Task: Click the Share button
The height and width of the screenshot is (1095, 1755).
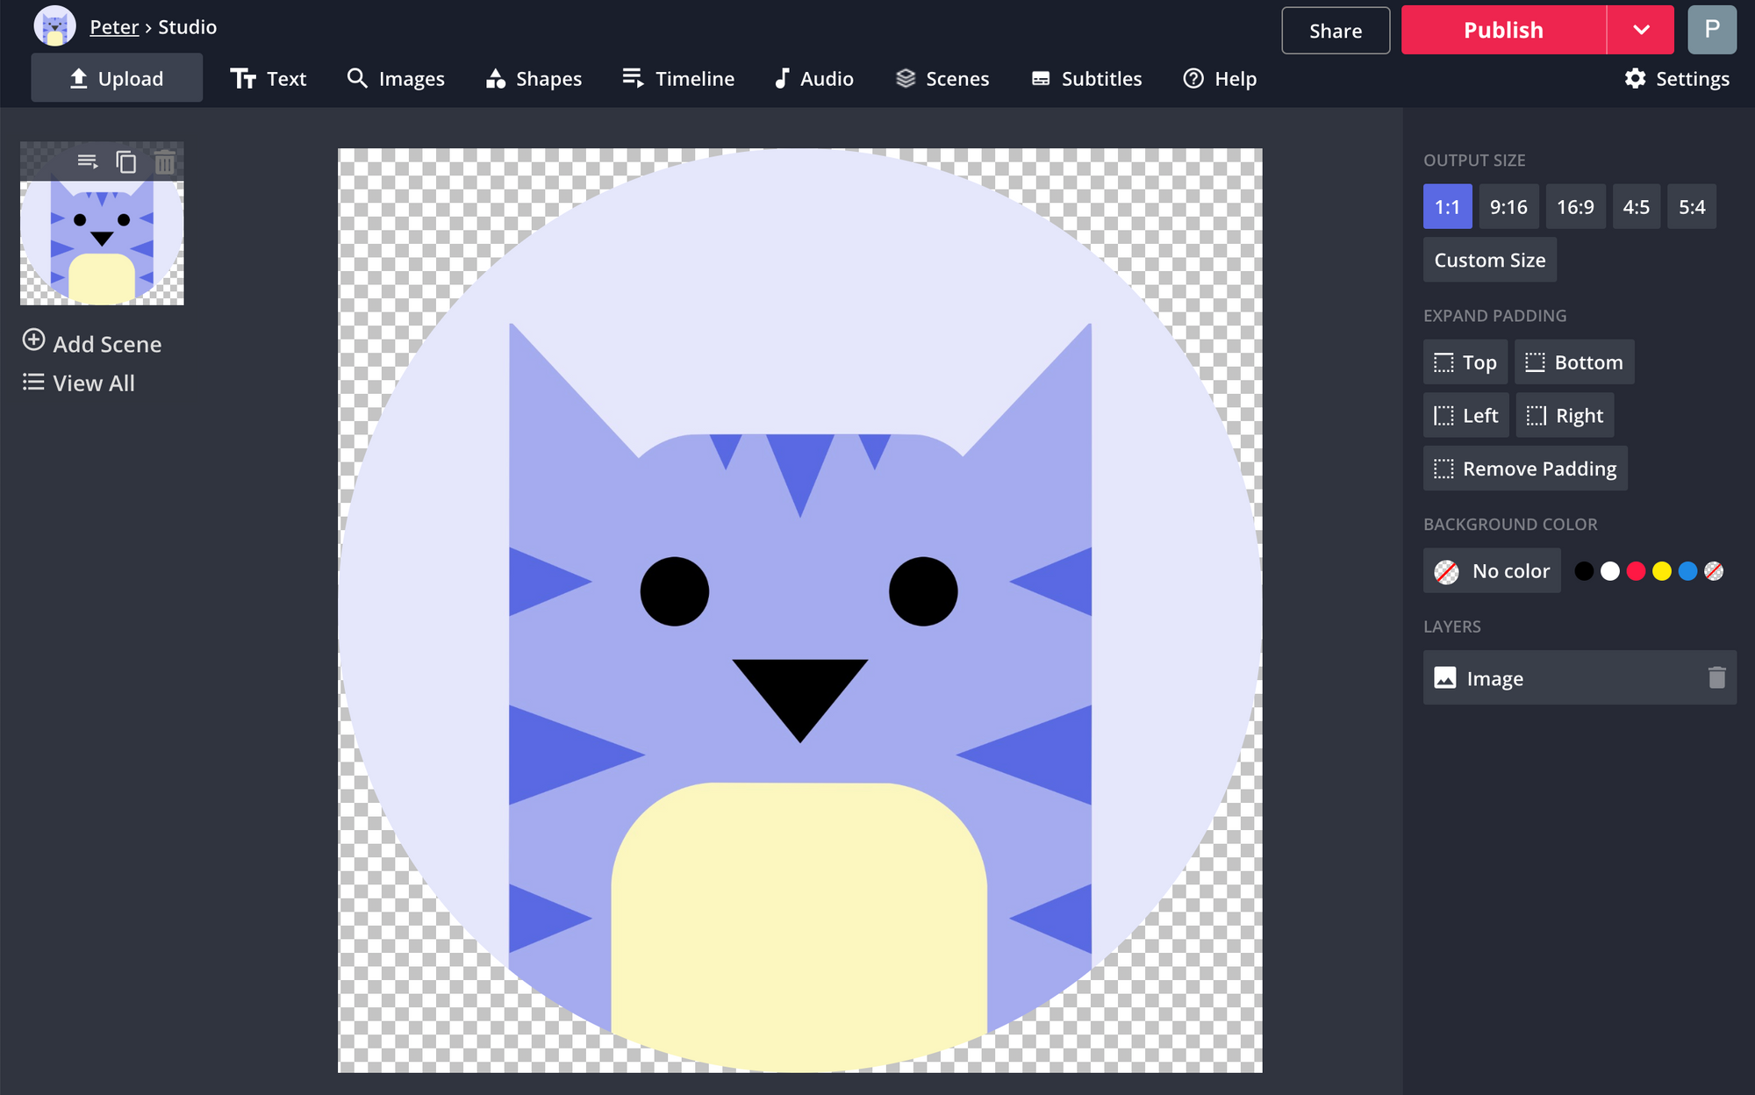Action: (x=1335, y=31)
